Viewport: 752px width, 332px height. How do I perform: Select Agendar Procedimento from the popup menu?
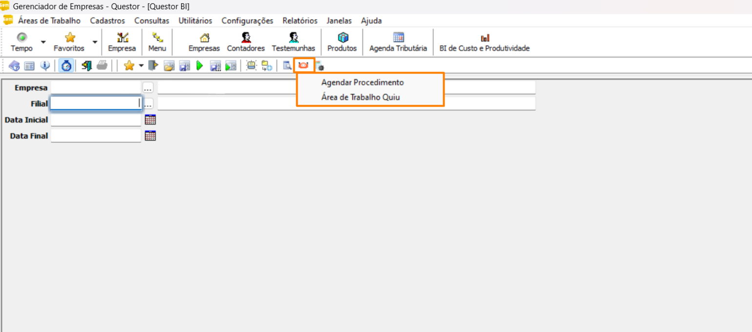[362, 82]
